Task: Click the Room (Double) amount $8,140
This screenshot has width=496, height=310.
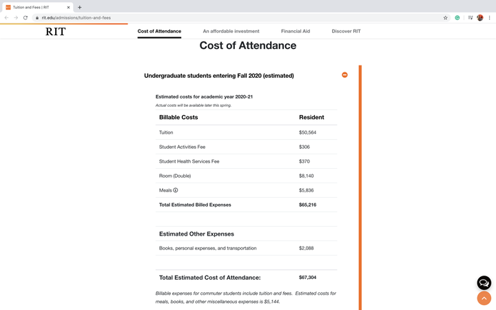Action: [306, 176]
